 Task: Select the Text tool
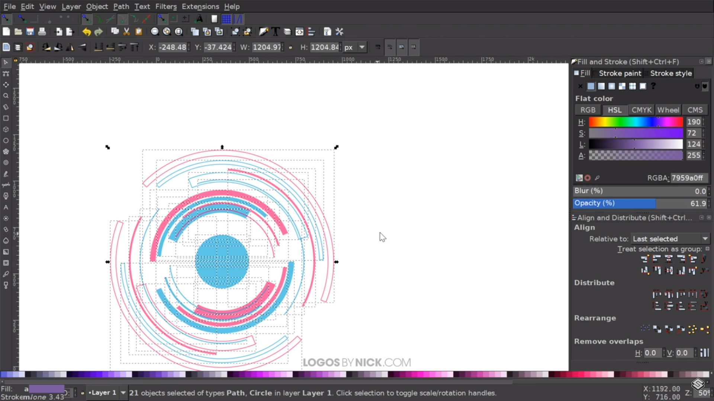(x=6, y=207)
